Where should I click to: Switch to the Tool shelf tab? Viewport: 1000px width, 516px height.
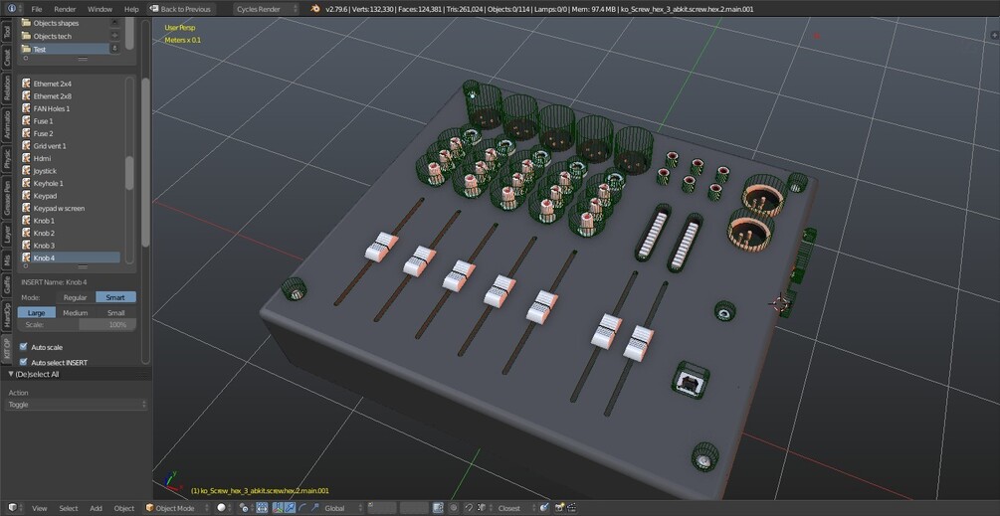pos(6,32)
